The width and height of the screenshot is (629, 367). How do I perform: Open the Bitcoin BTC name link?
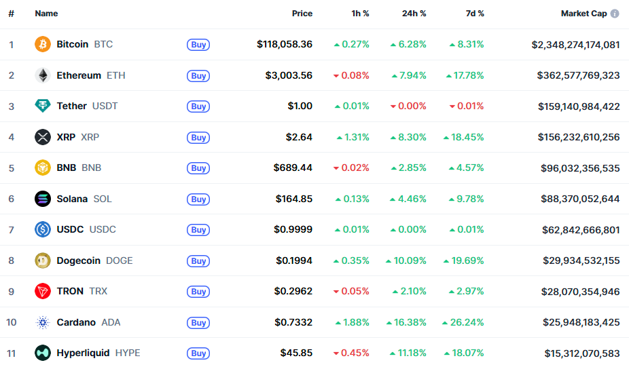(85, 44)
